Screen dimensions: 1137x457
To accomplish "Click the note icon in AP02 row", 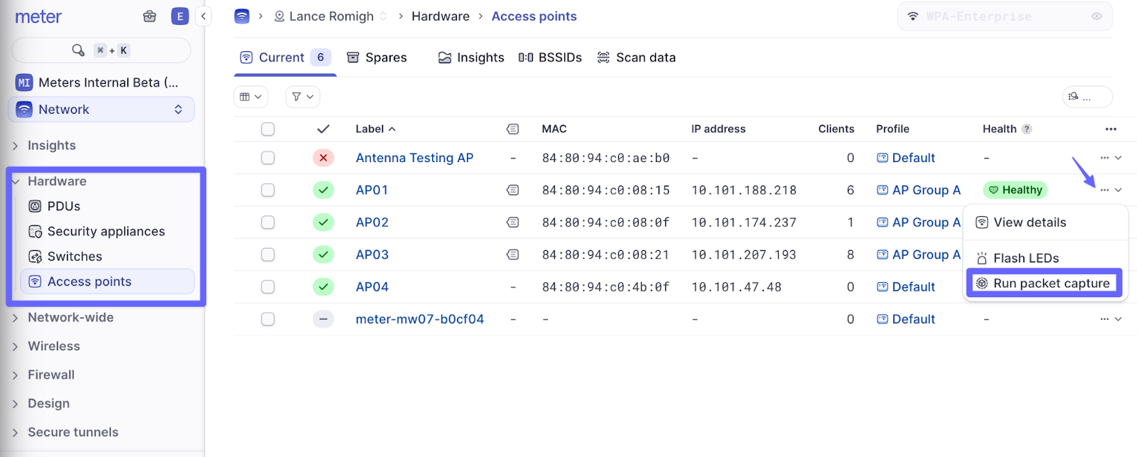I will pos(512,222).
